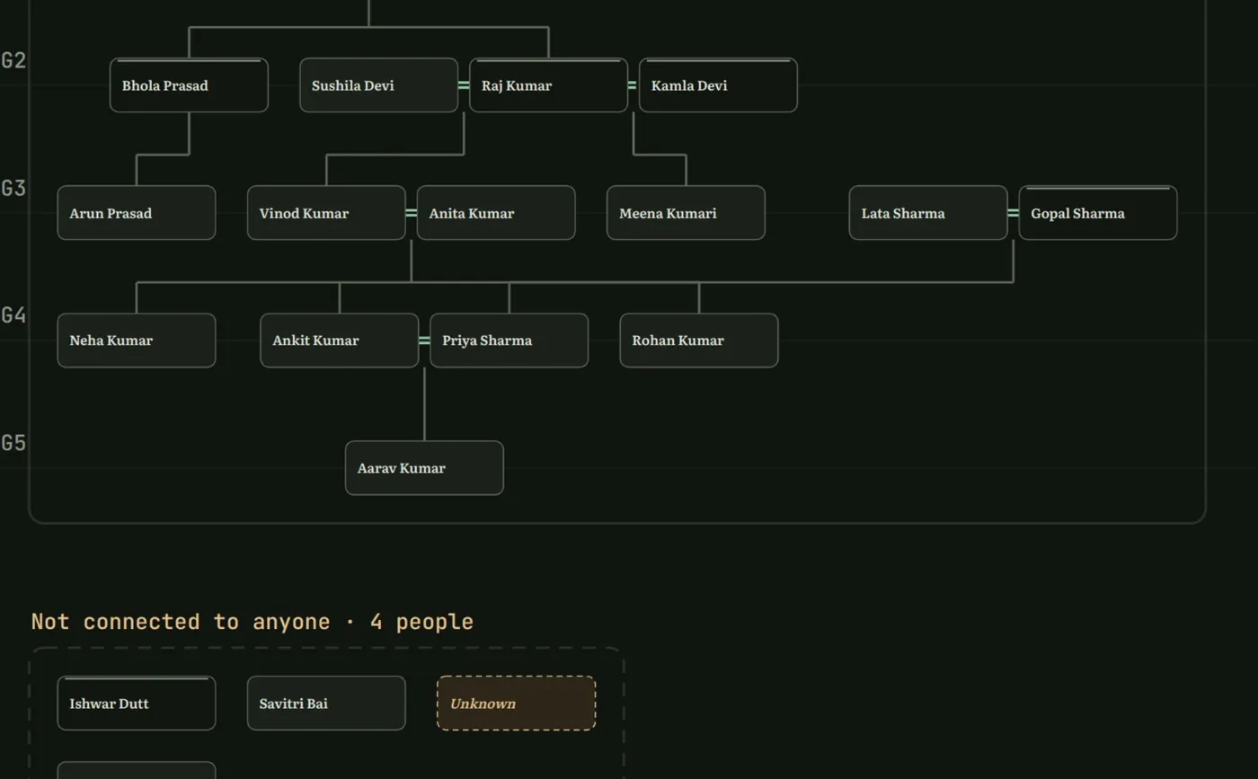Open the Kamla Devi node
Image resolution: width=1258 pixels, height=779 pixels.
click(x=718, y=85)
